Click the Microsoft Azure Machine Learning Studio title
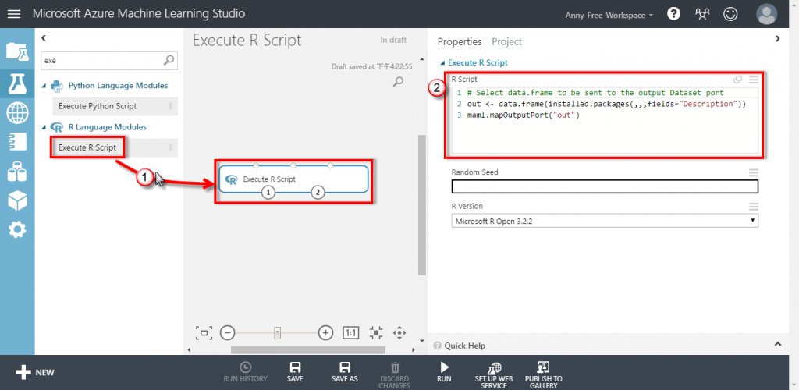This screenshot has width=799, height=390. click(139, 14)
